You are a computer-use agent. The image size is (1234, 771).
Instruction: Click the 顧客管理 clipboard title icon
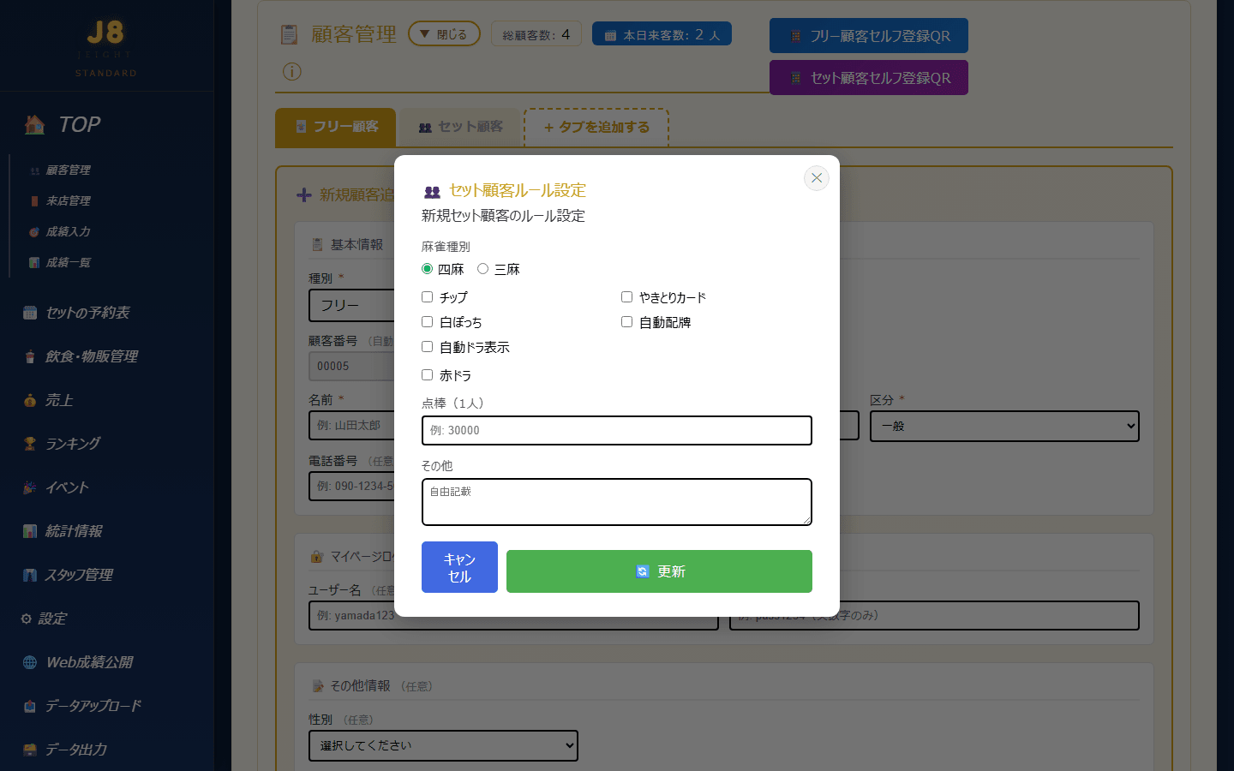(x=290, y=35)
